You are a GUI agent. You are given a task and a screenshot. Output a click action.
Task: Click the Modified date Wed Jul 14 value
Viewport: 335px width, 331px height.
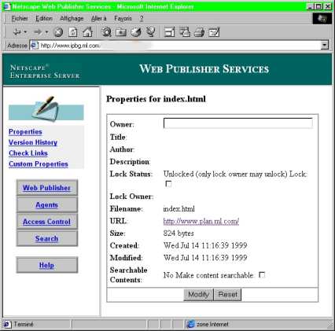click(x=205, y=258)
